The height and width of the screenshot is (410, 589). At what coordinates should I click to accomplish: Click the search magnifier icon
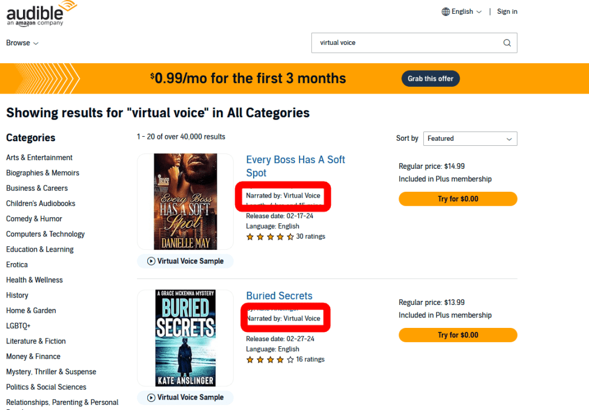tap(507, 43)
